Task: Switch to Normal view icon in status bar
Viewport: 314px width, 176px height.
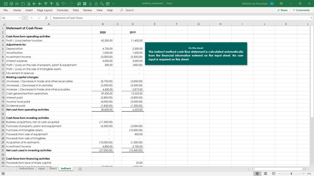Action: [x=257, y=174]
